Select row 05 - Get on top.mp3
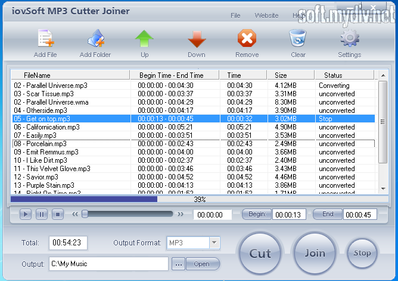 pos(194,119)
